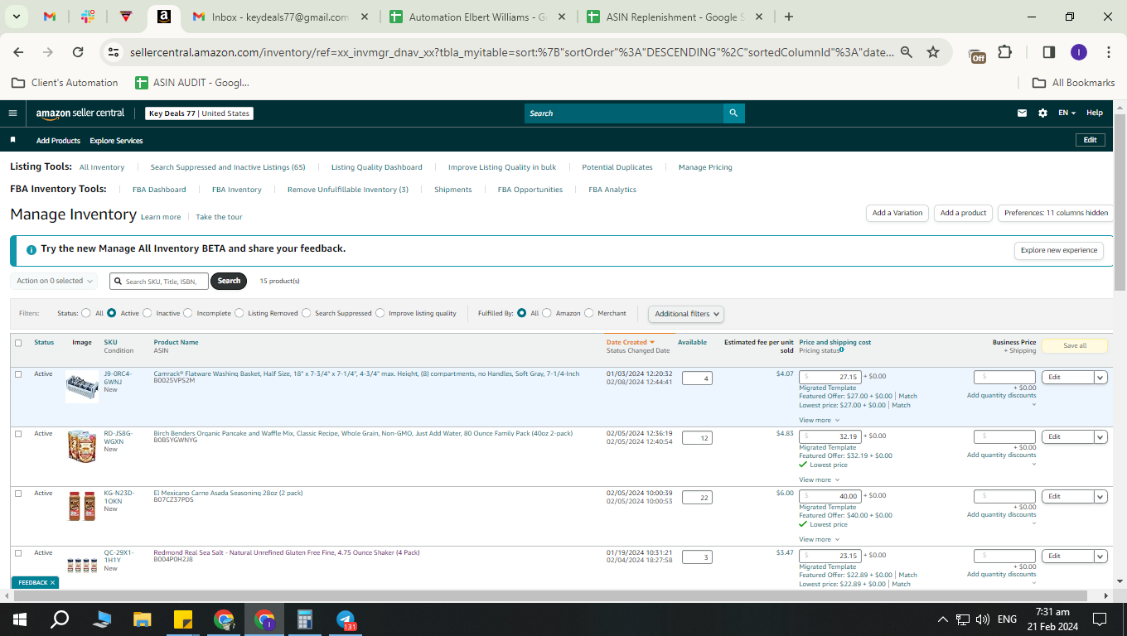Open Telegram from taskbar
Viewport: 1127px width, 636px height.
tap(346, 619)
